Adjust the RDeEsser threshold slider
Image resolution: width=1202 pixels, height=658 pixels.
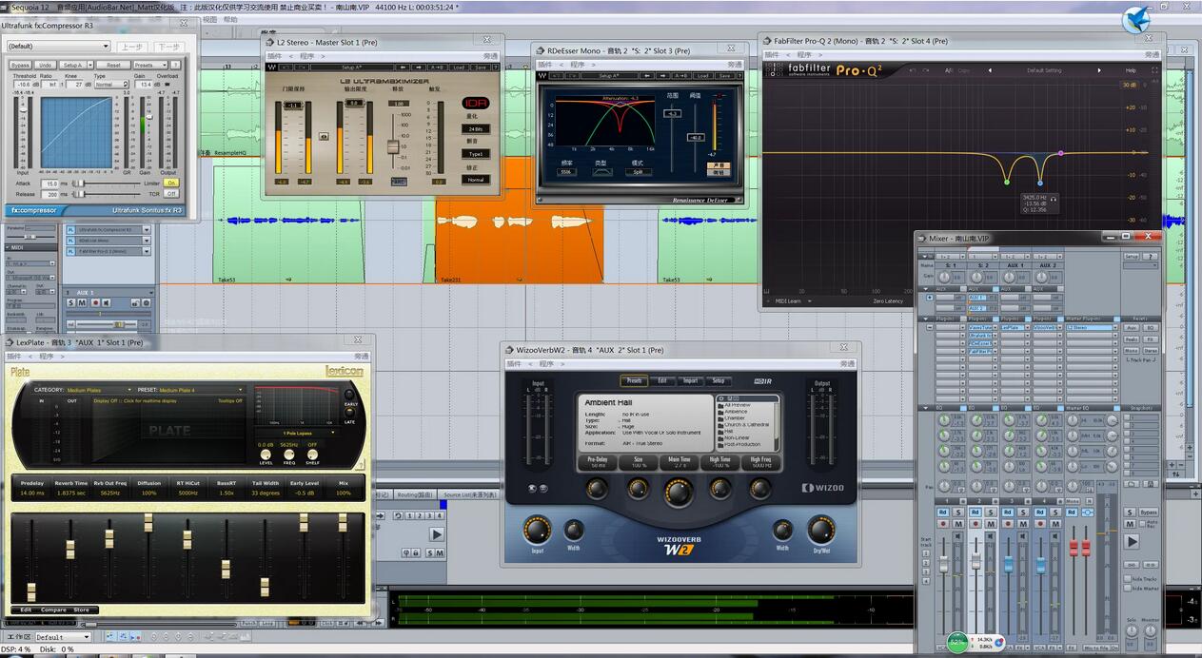(x=696, y=137)
